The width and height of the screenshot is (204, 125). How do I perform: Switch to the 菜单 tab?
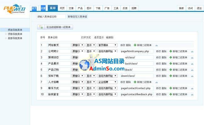tap(53, 8)
